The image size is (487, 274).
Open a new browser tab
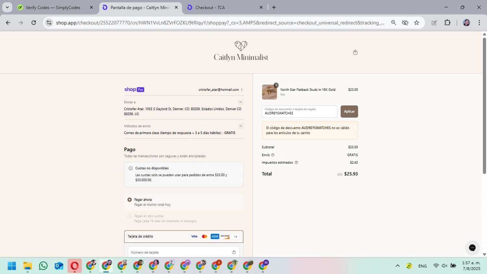point(274,7)
